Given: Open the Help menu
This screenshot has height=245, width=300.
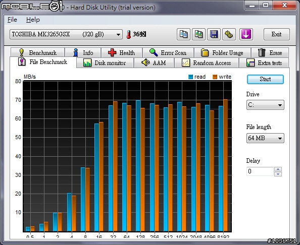Looking at the screenshot, I should [33, 20].
